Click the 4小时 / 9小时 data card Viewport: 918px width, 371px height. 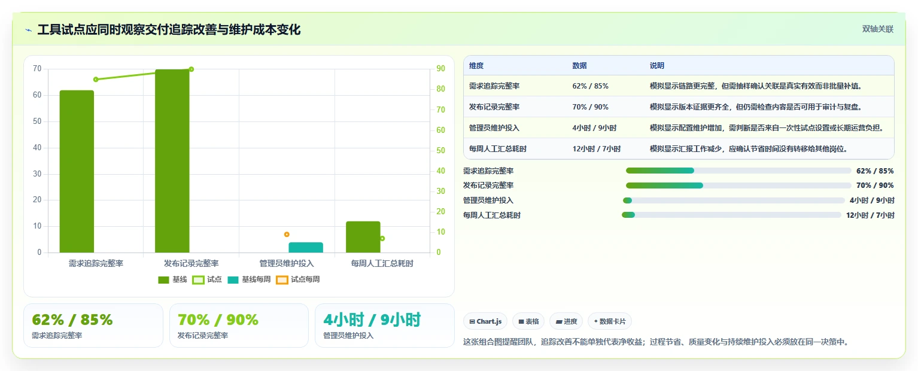point(385,326)
